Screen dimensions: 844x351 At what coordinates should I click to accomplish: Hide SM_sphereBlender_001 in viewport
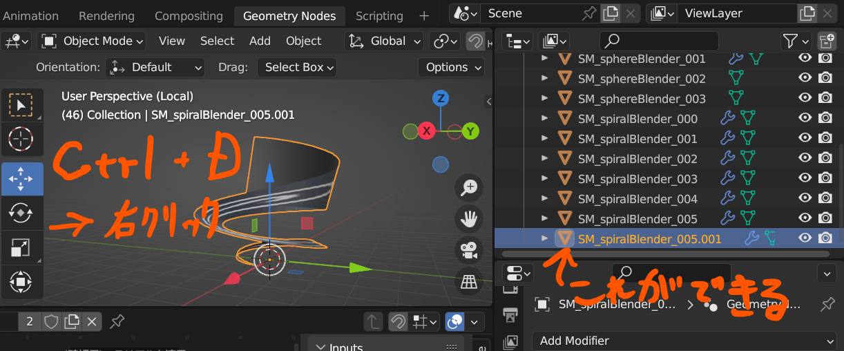pos(805,59)
